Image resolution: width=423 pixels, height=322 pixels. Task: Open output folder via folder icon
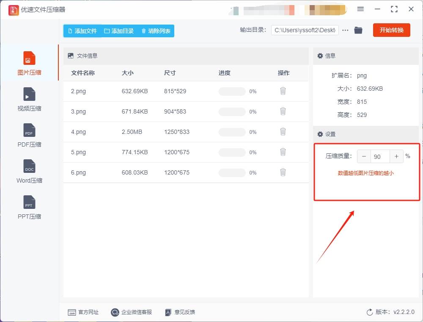[x=358, y=30]
